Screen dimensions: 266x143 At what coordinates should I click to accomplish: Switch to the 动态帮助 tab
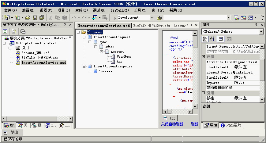[x=231, y=125]
